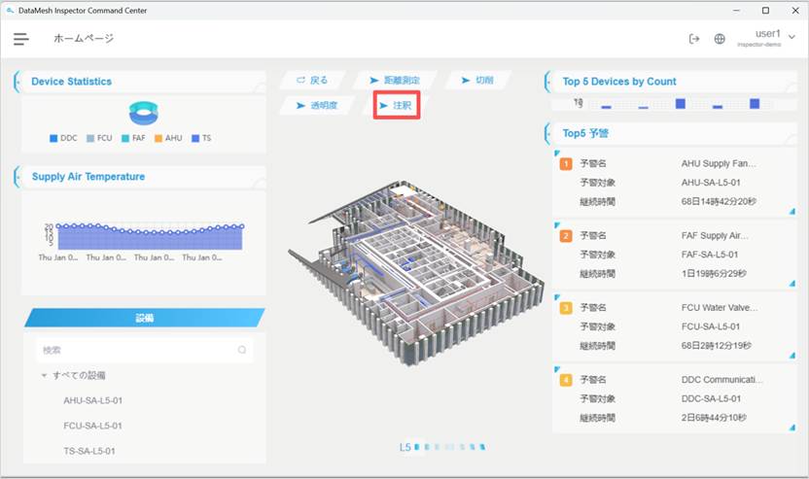Viewport: 809px width, 479px height.
Task: Select AHU-SA-L5-01 in device tree
Action: (x=92, y=400)
